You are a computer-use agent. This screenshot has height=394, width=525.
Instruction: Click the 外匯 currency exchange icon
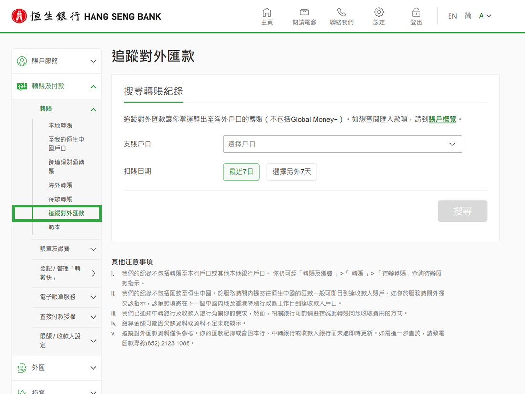tap(22, 368)
